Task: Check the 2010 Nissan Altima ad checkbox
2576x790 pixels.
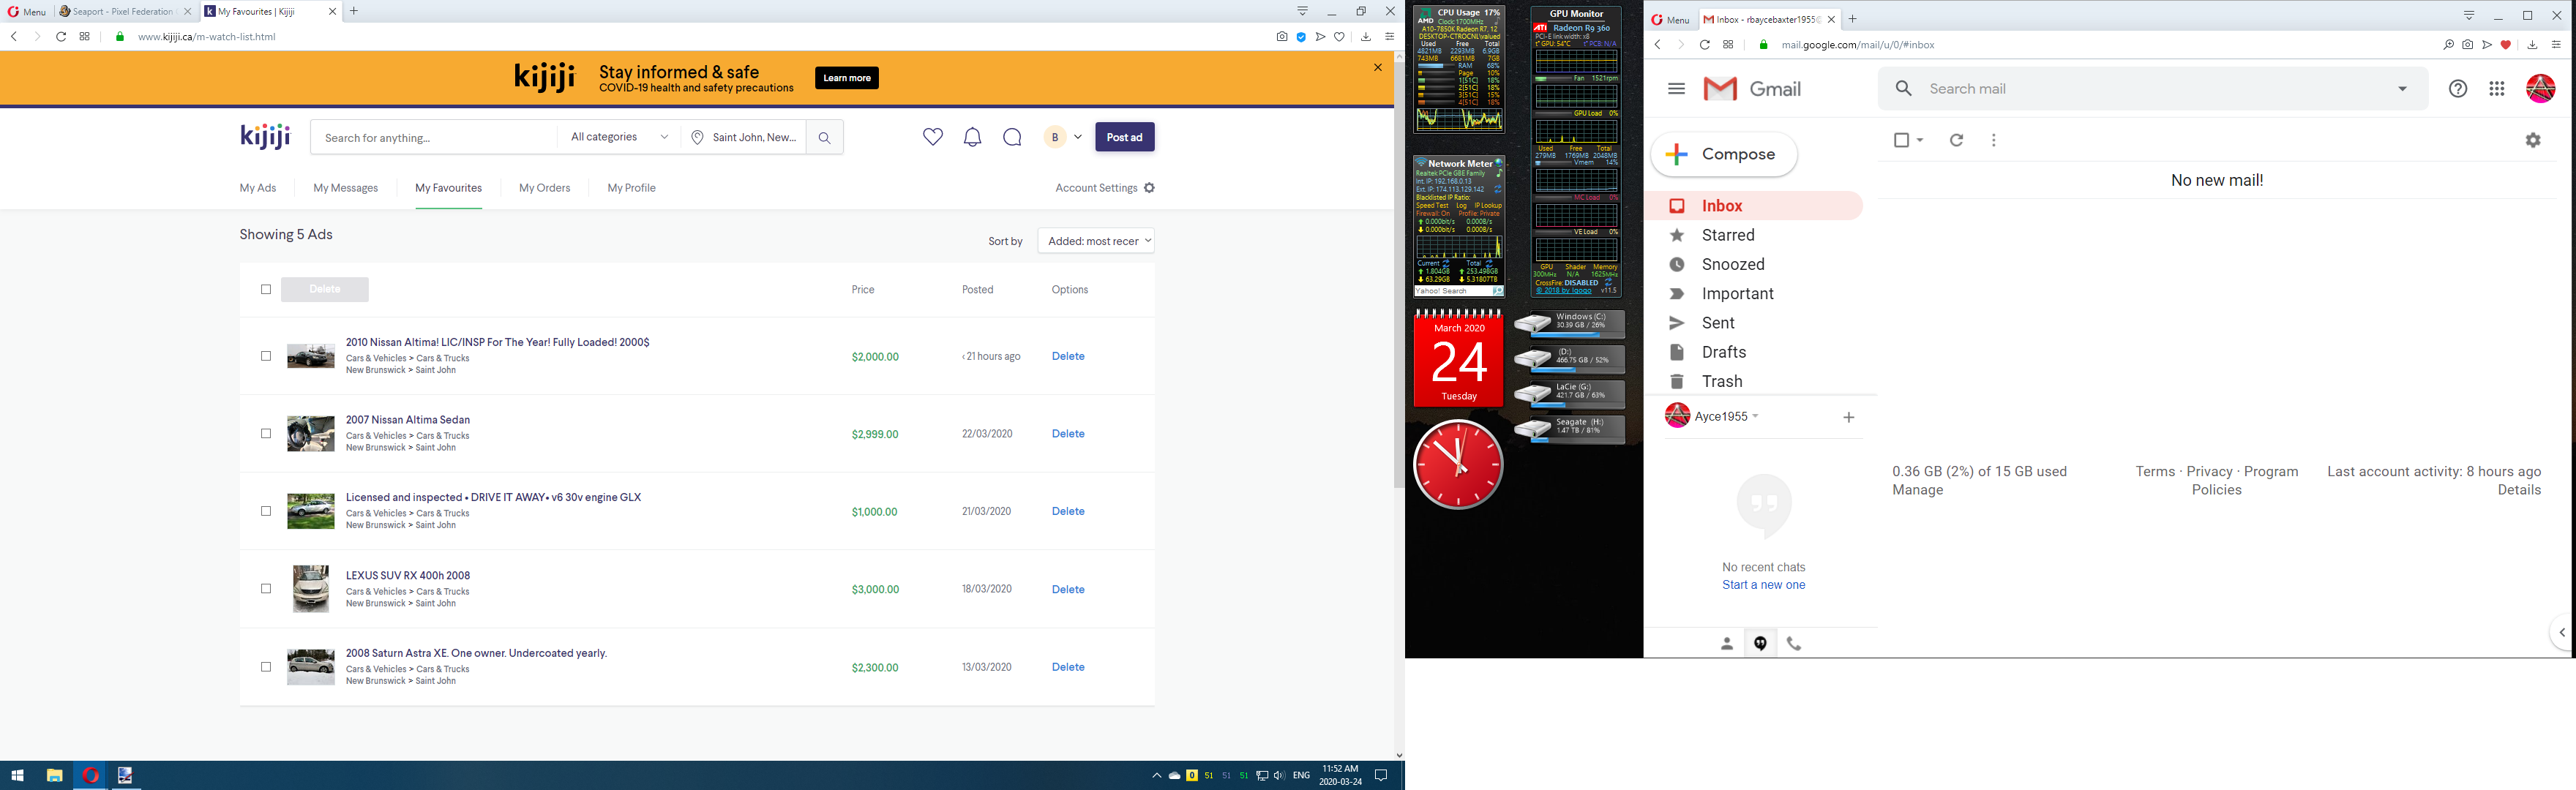Action: [266, 356]
